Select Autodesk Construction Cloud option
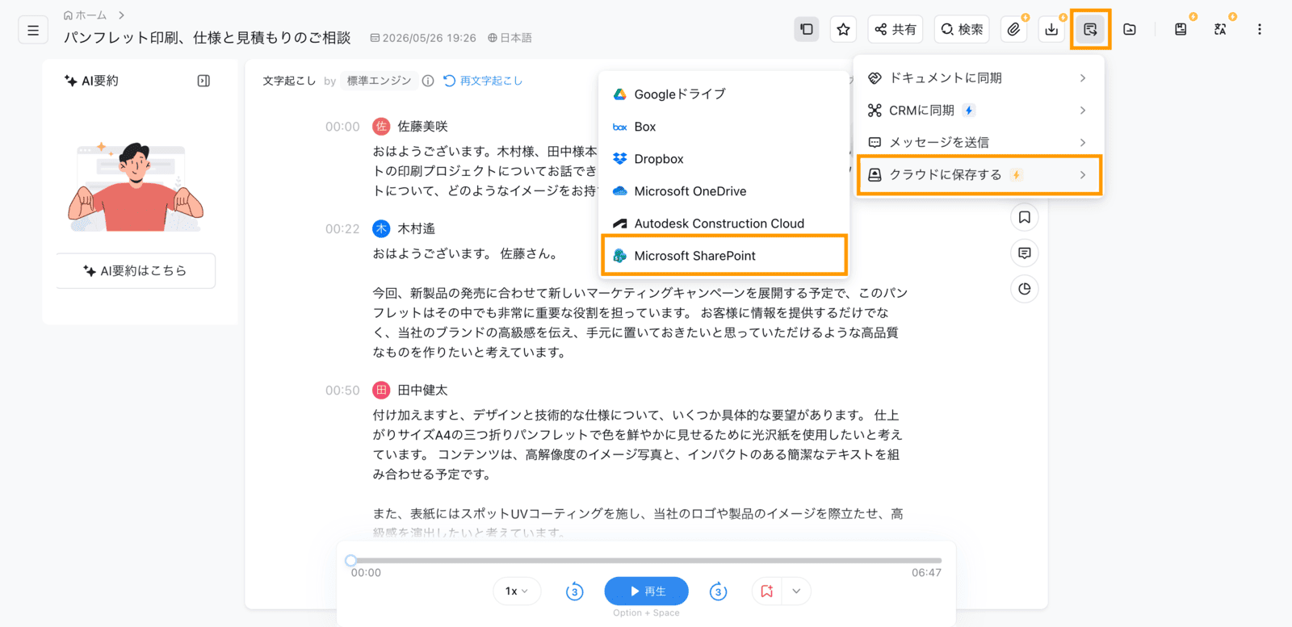The width and height of the screenshot is (1292, 627). pyautogui.click(x=724, y=223)
